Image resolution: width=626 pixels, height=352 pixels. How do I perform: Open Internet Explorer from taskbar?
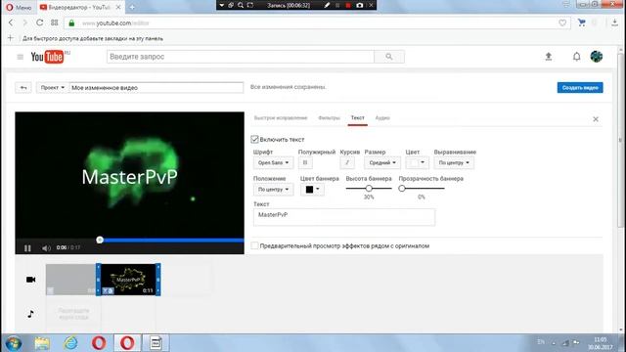pyautogui.click(x=70, y=343)
